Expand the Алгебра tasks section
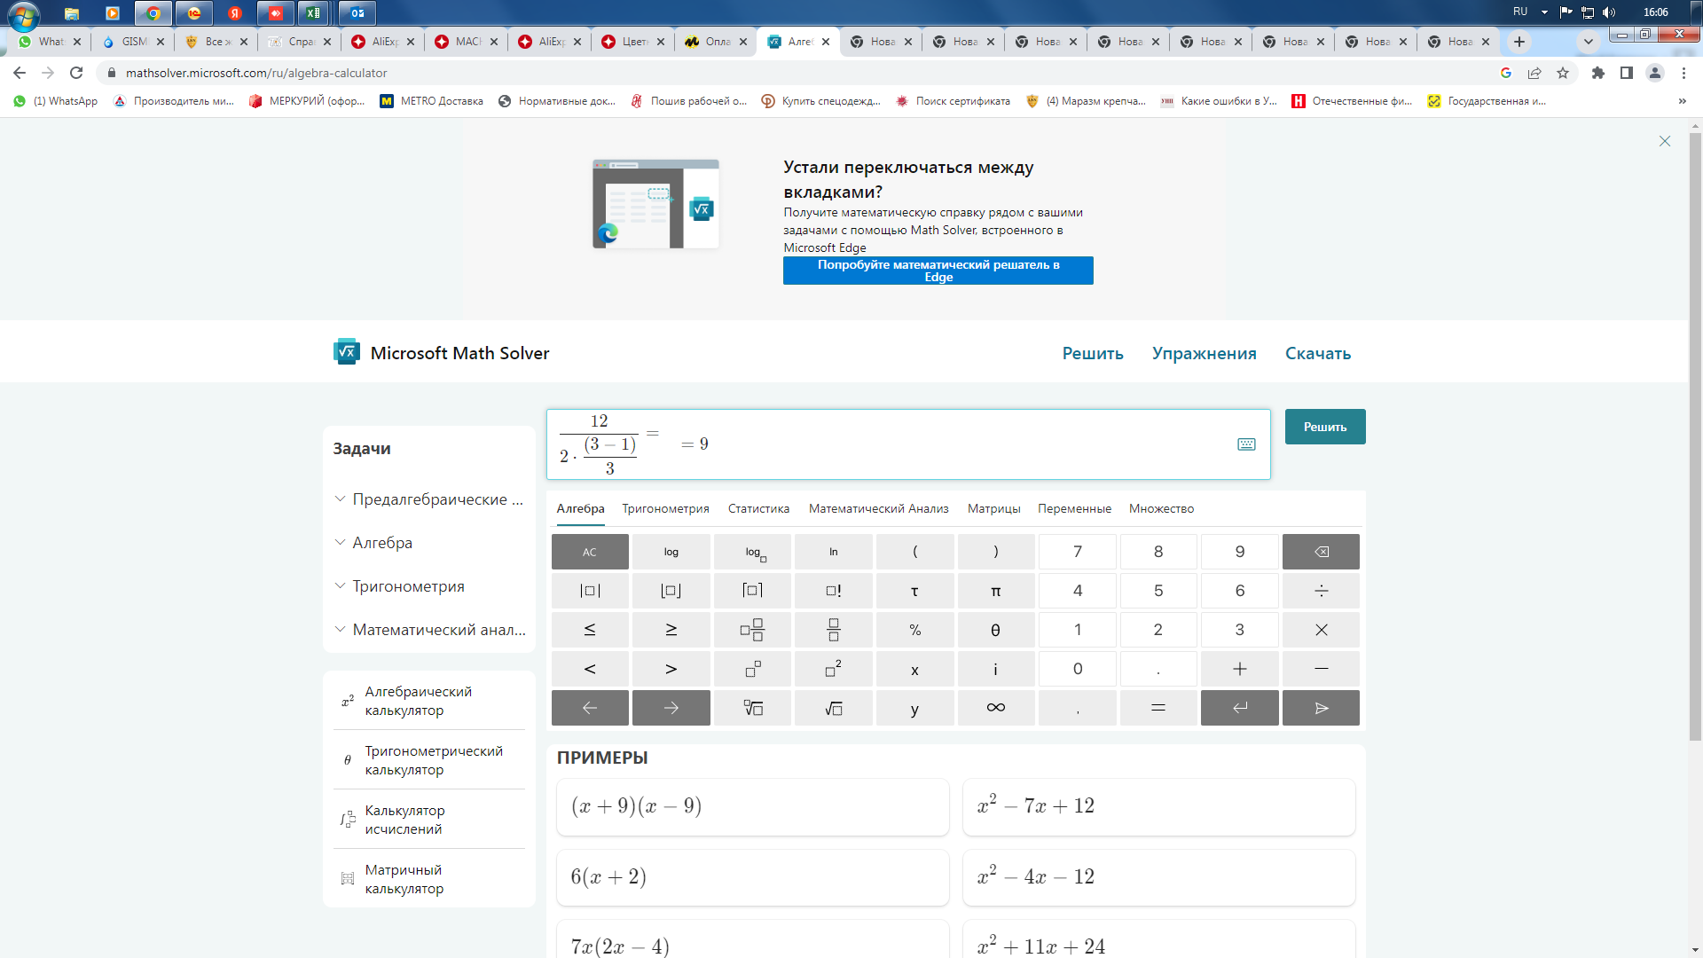1703x958 pixels. pyautogui.click(x=381, y=543)
